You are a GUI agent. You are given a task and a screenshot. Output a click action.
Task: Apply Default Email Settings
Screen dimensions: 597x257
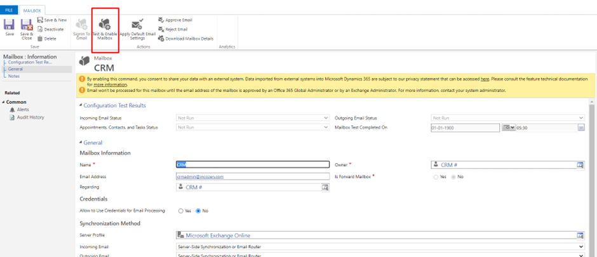click(x=137, y=29)
